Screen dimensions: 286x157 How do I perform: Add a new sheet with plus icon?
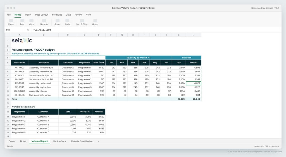pyautogui.click(x=99, y=141)
